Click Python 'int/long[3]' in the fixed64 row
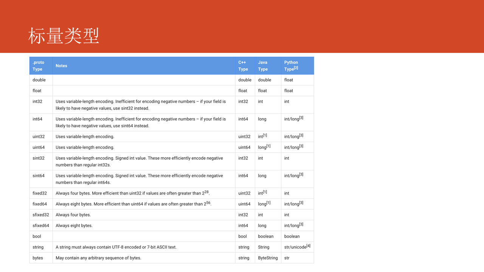 click(294, 204)
